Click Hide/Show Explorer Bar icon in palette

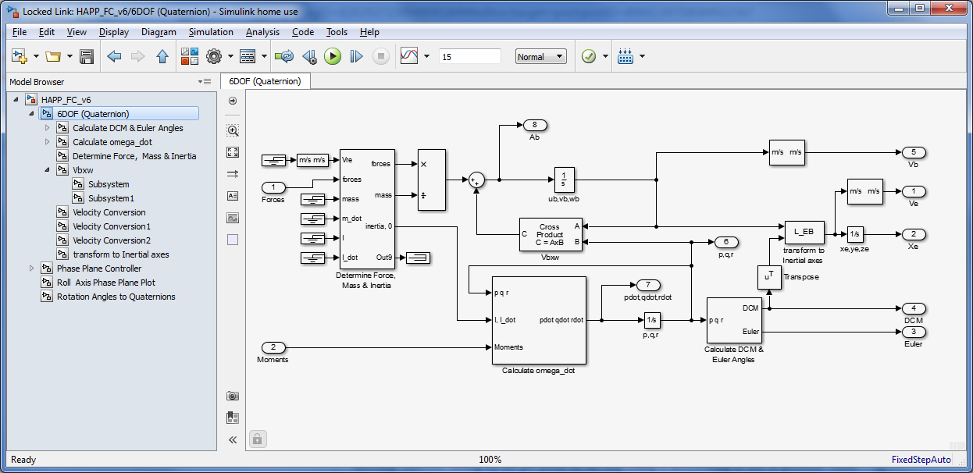point(233,101)
